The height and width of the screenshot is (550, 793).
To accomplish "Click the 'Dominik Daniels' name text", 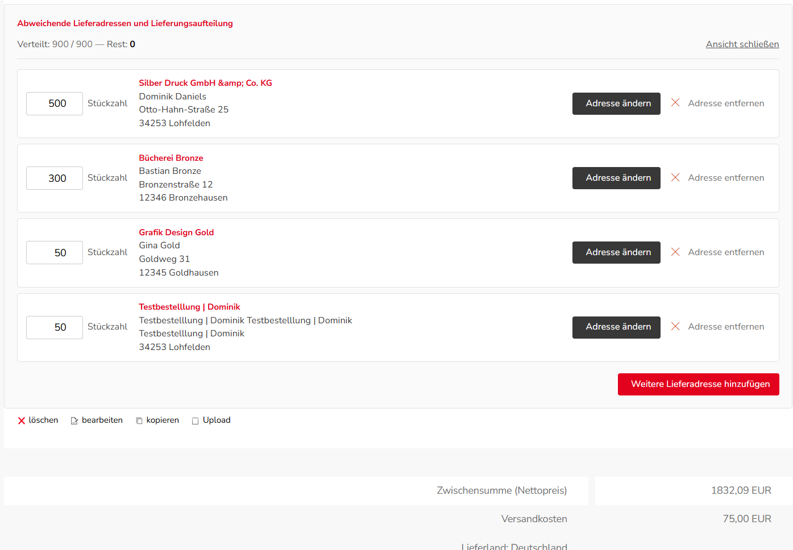I will (173, 97).
